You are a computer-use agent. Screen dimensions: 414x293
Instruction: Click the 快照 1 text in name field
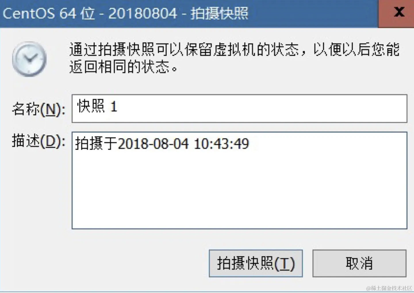point(97,106)
